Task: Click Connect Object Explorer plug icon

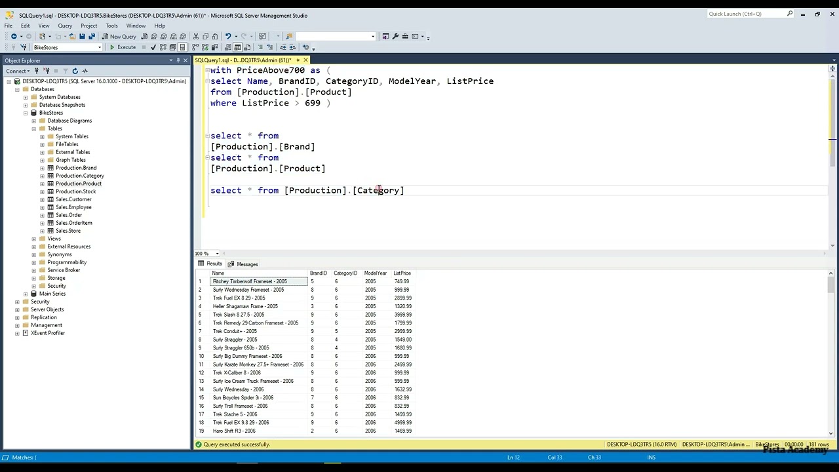Action: (x=37, y=71)
